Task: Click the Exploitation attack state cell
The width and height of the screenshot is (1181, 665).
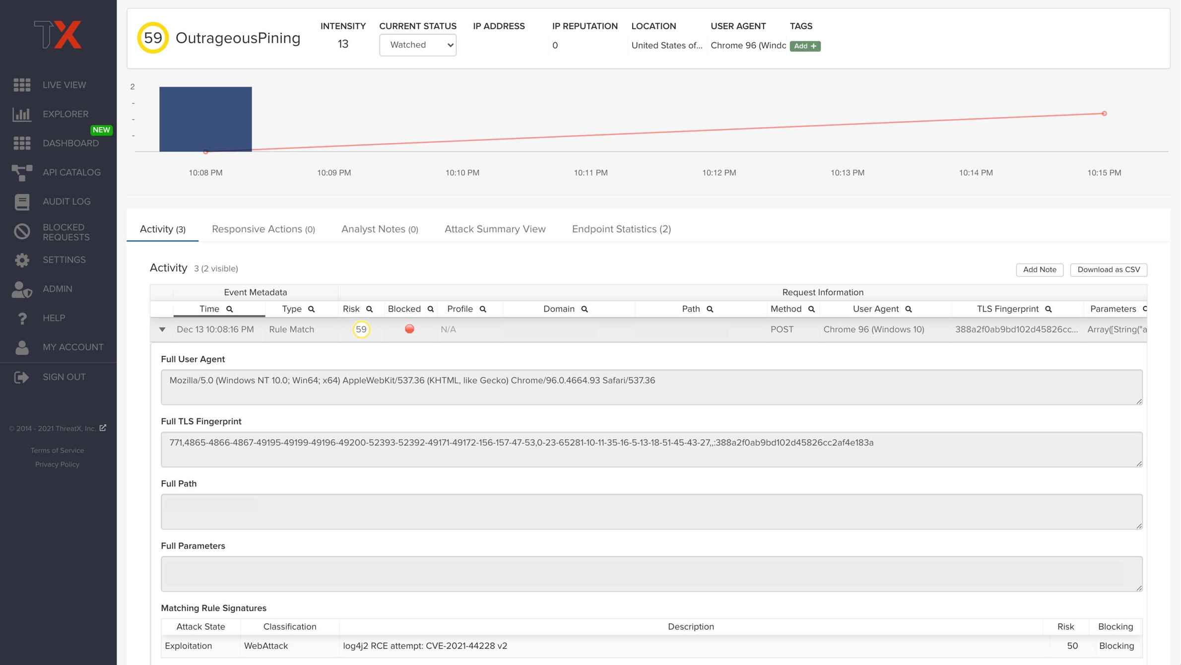Action: pyautogui.click(x=188, y=646)
